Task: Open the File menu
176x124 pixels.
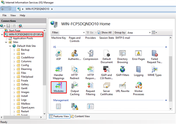Action: (4, 15)
